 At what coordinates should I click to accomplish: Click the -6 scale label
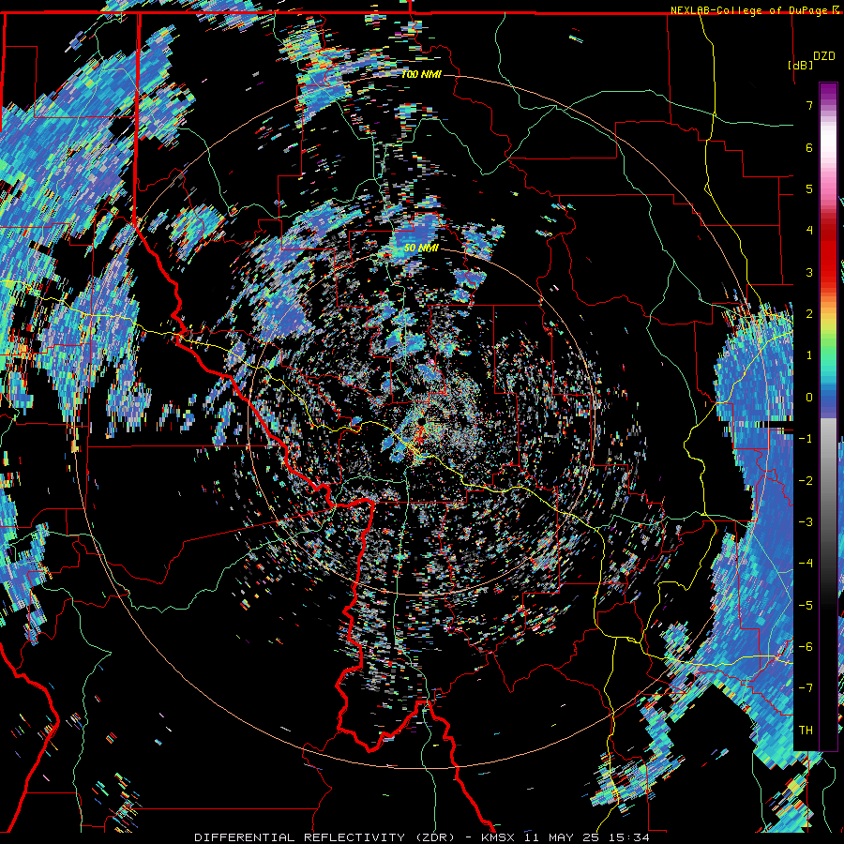click(806, 647)
